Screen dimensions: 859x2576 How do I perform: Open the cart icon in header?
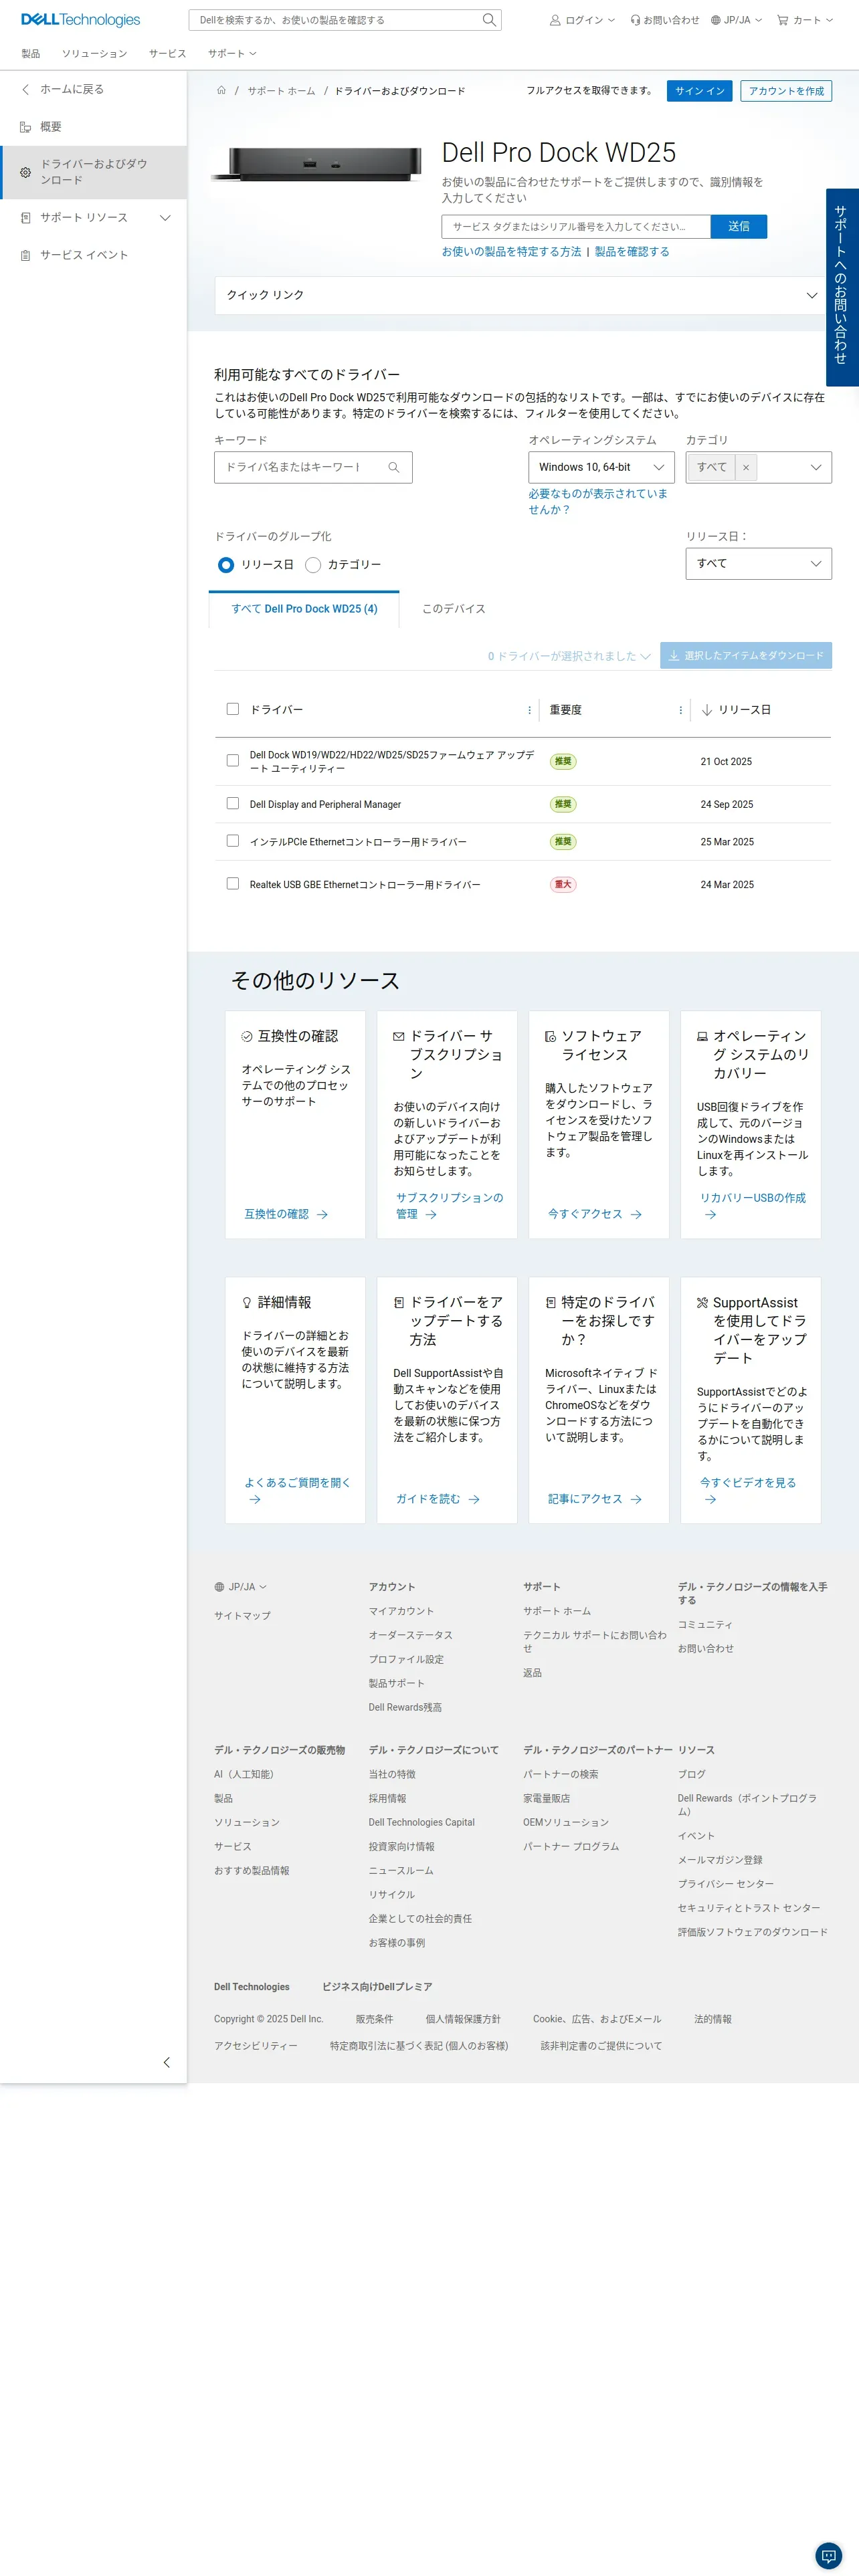(x=783, y=20)
